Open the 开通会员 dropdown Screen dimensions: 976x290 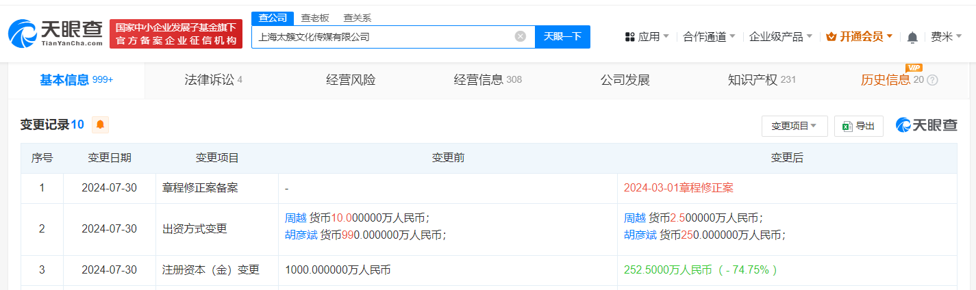pyautogui.click(x=860, y=37)
